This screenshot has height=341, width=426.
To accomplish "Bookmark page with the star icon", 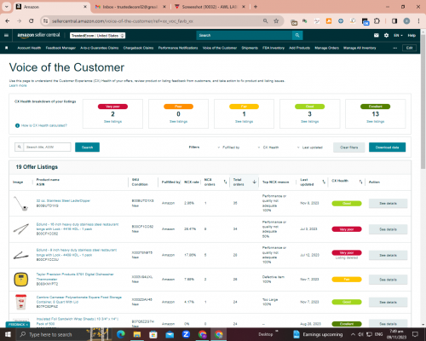I will pyautogui.click(x=276, y=21).
